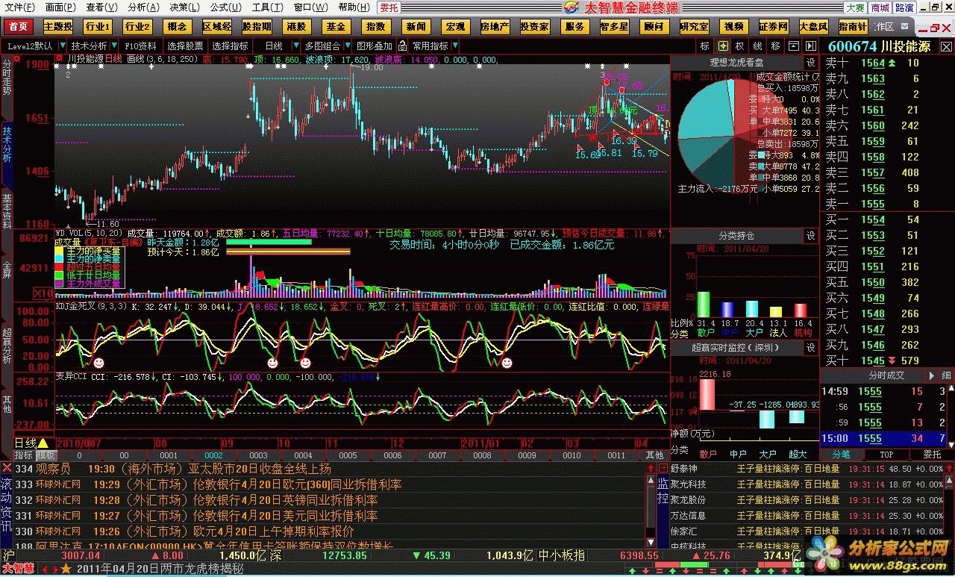Viewport: 955px width, 577px height.
Task: Switch to the 技术分析 side tab
Action: 7,143
